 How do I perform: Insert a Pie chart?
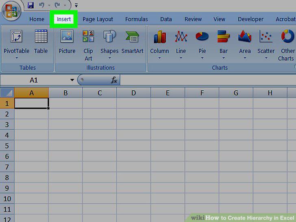click(202, 41)
